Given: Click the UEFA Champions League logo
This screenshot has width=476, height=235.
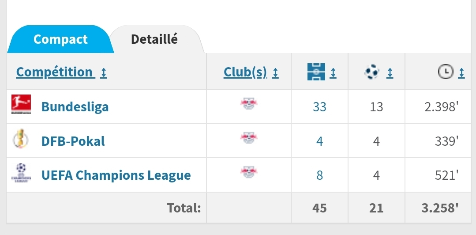Looking at the screenshot, I should 21,174.
